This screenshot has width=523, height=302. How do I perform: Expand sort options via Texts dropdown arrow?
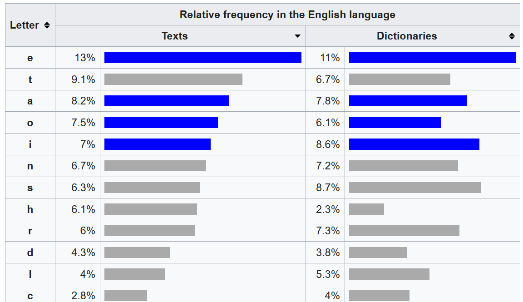tap(298, 36)
